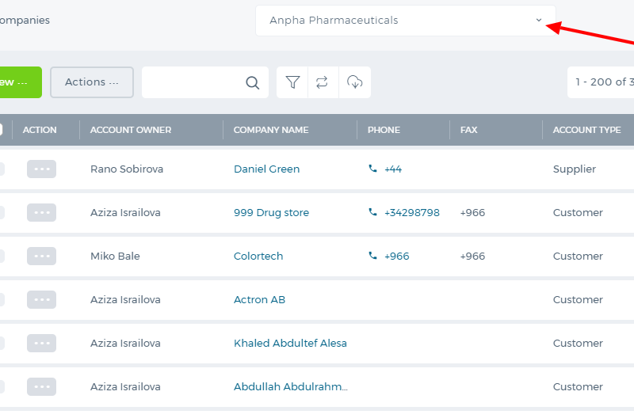This screenshot has width=634, height=418.
Task: Open the Actions dropdown button
Action: click(x=92, y=82)
